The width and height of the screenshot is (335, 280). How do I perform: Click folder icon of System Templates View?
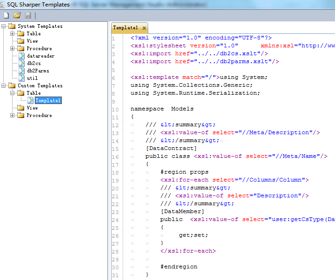[21, 41]
